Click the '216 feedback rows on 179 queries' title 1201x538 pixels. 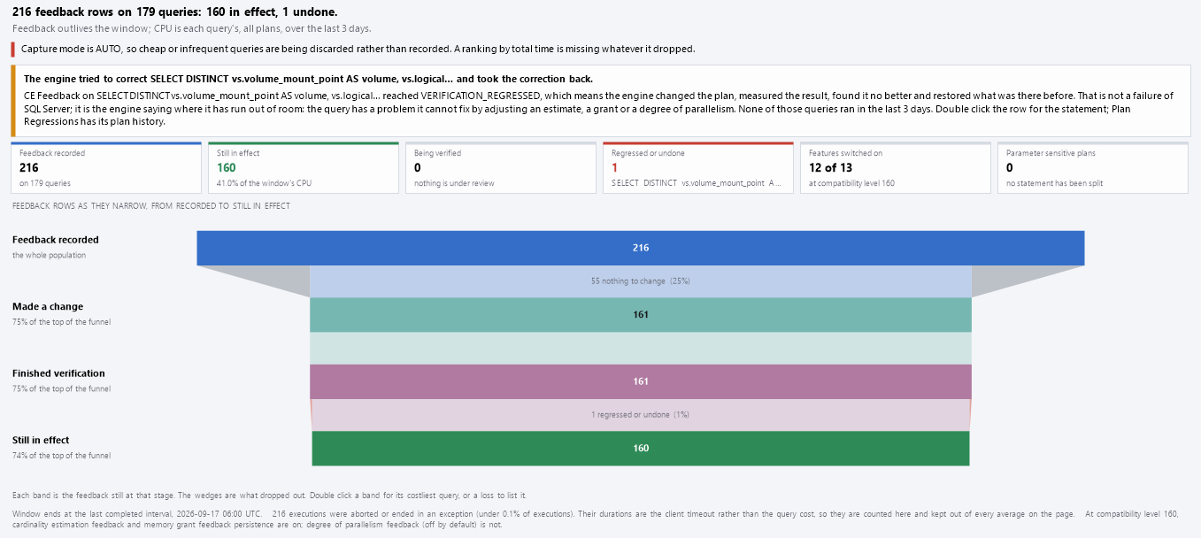175,12
